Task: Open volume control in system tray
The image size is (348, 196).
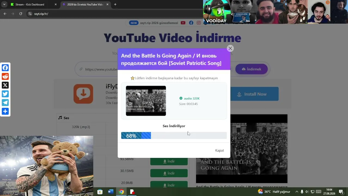Action: pyautogui.click(x=307, y=192)
